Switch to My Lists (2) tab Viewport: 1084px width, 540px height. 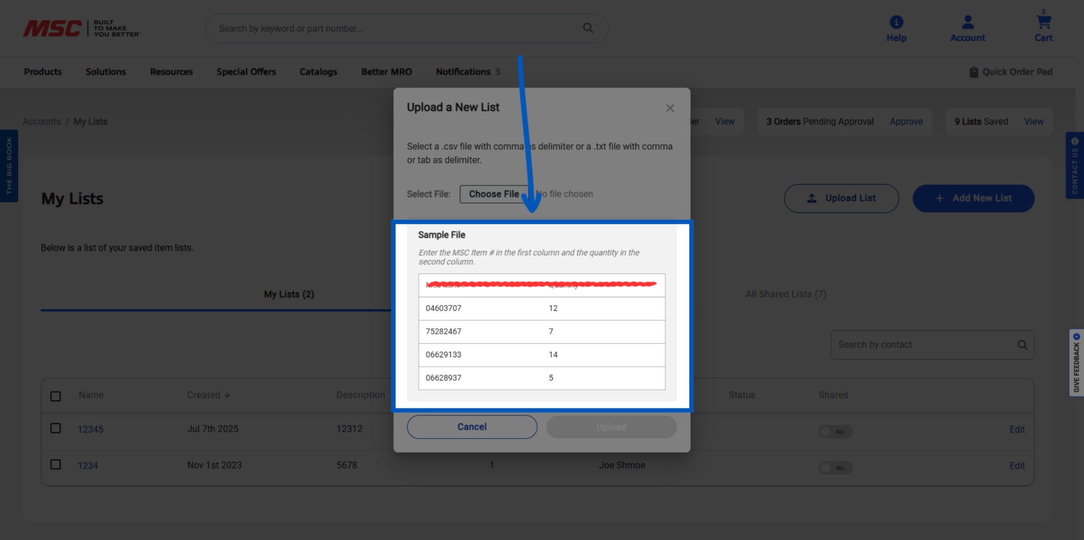(289, 294)
